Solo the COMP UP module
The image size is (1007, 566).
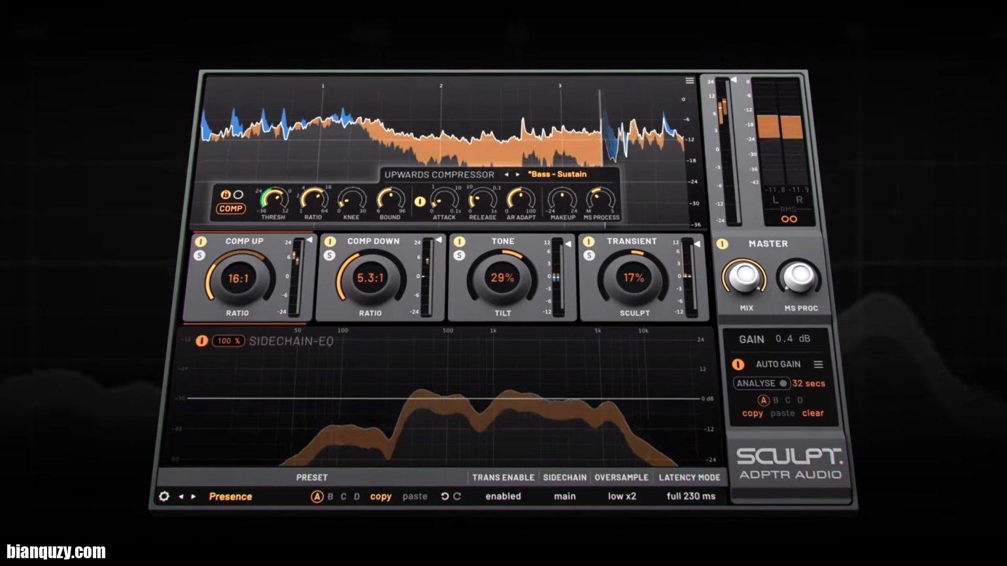tap(199, 256)
